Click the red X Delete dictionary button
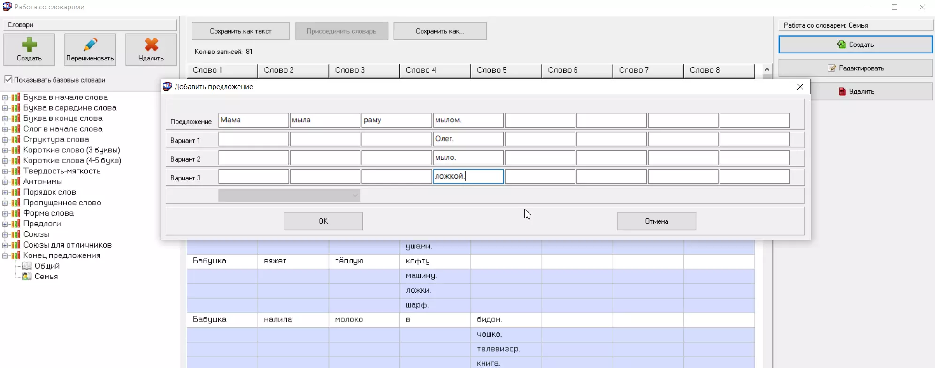 click(x=151, y=49)
